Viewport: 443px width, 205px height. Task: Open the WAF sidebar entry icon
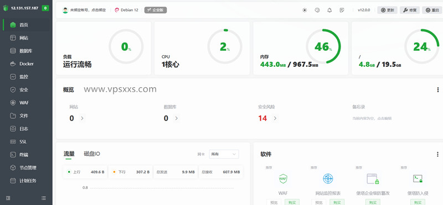(13, 103)
